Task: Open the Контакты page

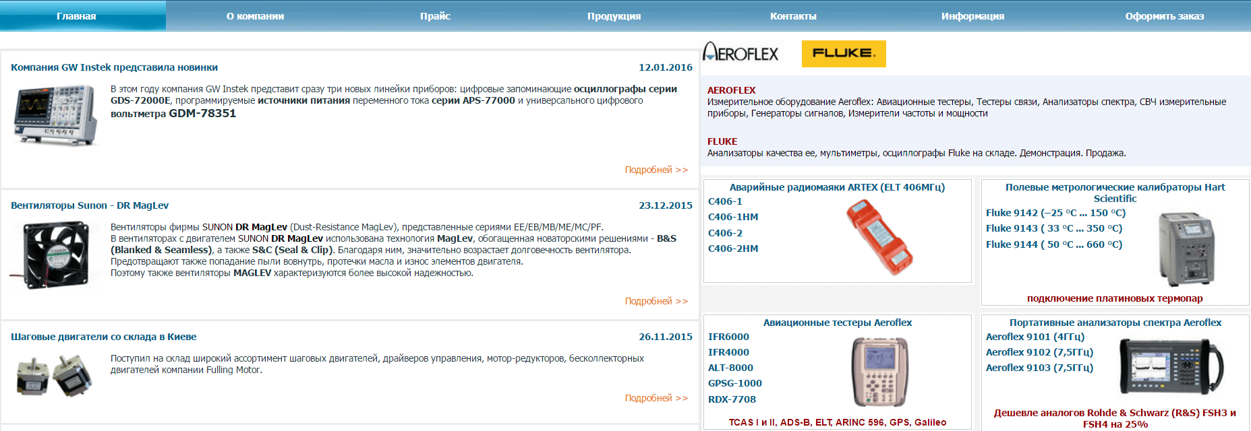Action: pyautogui.click(x=793, y=16)
